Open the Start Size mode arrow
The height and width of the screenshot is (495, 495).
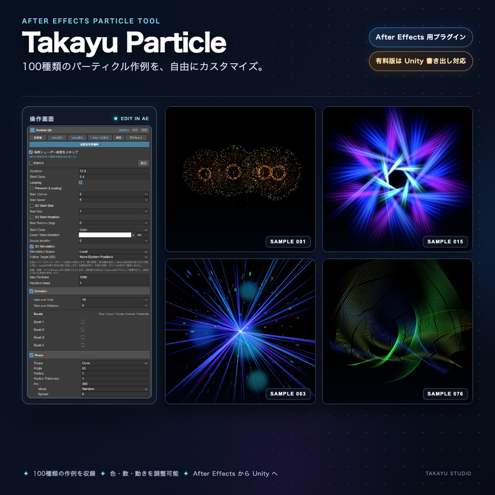click(x=146, y=212)
